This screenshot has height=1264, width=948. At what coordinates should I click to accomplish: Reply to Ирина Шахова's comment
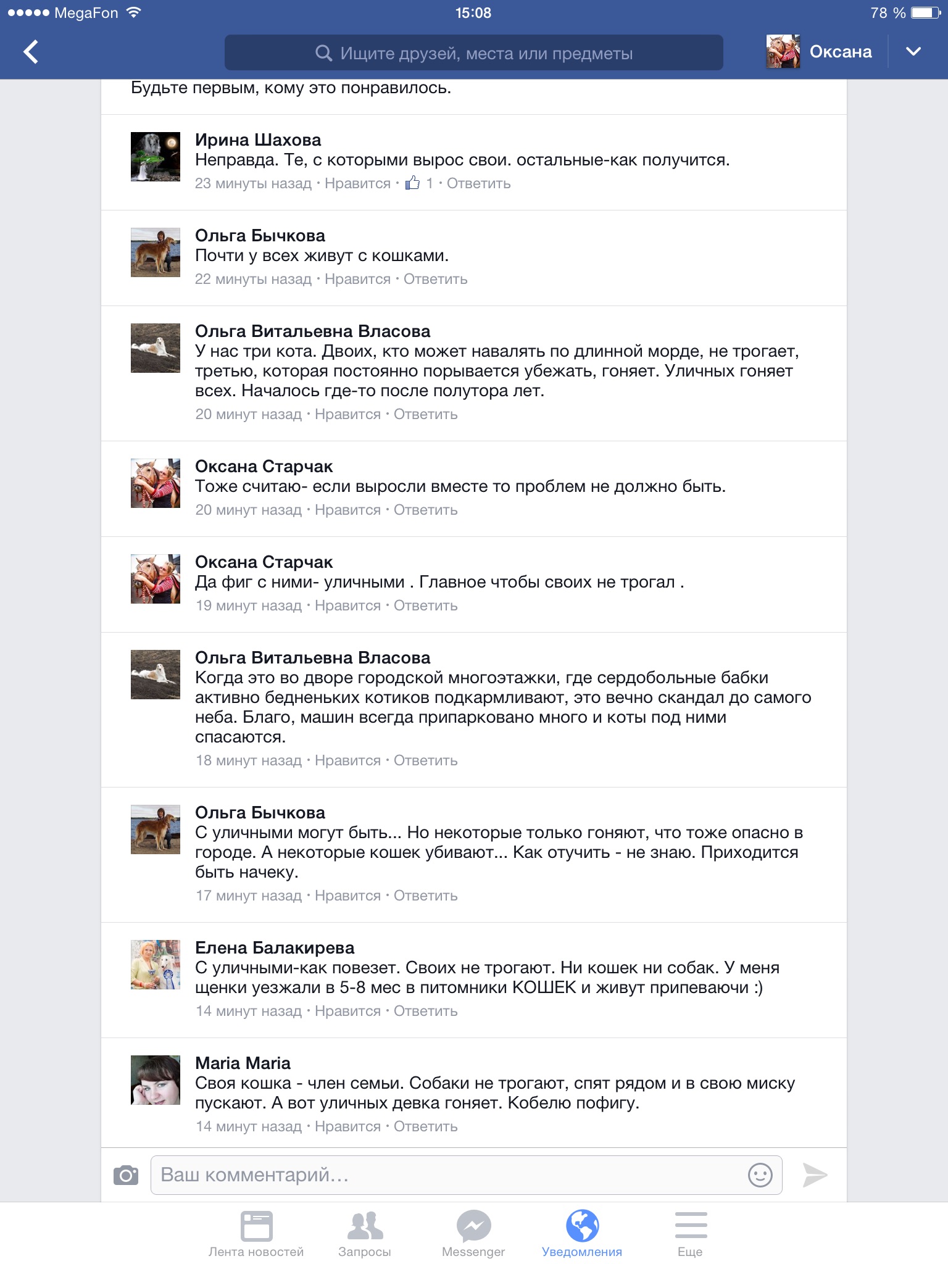(x=478, y=183)
